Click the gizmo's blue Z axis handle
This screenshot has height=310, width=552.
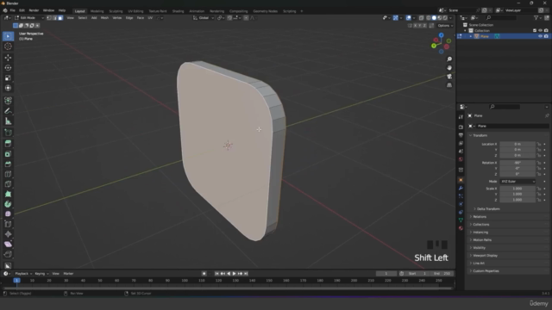click(441, 35)
